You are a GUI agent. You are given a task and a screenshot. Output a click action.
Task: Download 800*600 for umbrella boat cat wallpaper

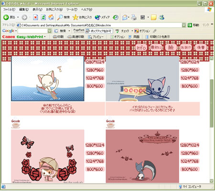[95, 86]
